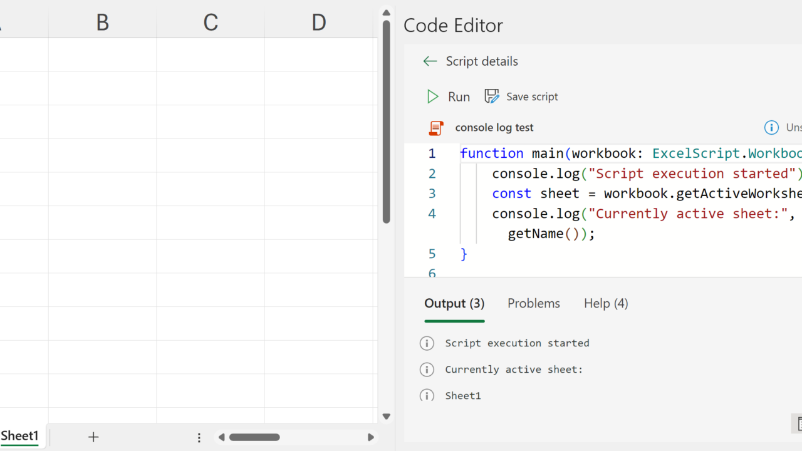This screenshot has height=451, width=802.
Task: Click the console log test script name
Action: (x=494, y=128)
